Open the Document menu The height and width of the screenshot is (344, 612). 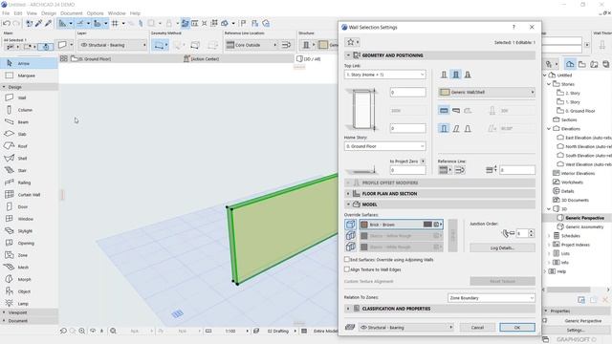pos(72,13)
